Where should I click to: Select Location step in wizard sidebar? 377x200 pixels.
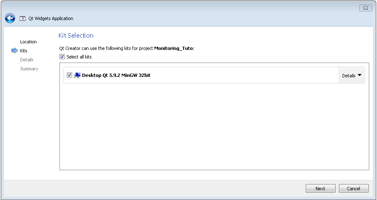pos(28,42)
